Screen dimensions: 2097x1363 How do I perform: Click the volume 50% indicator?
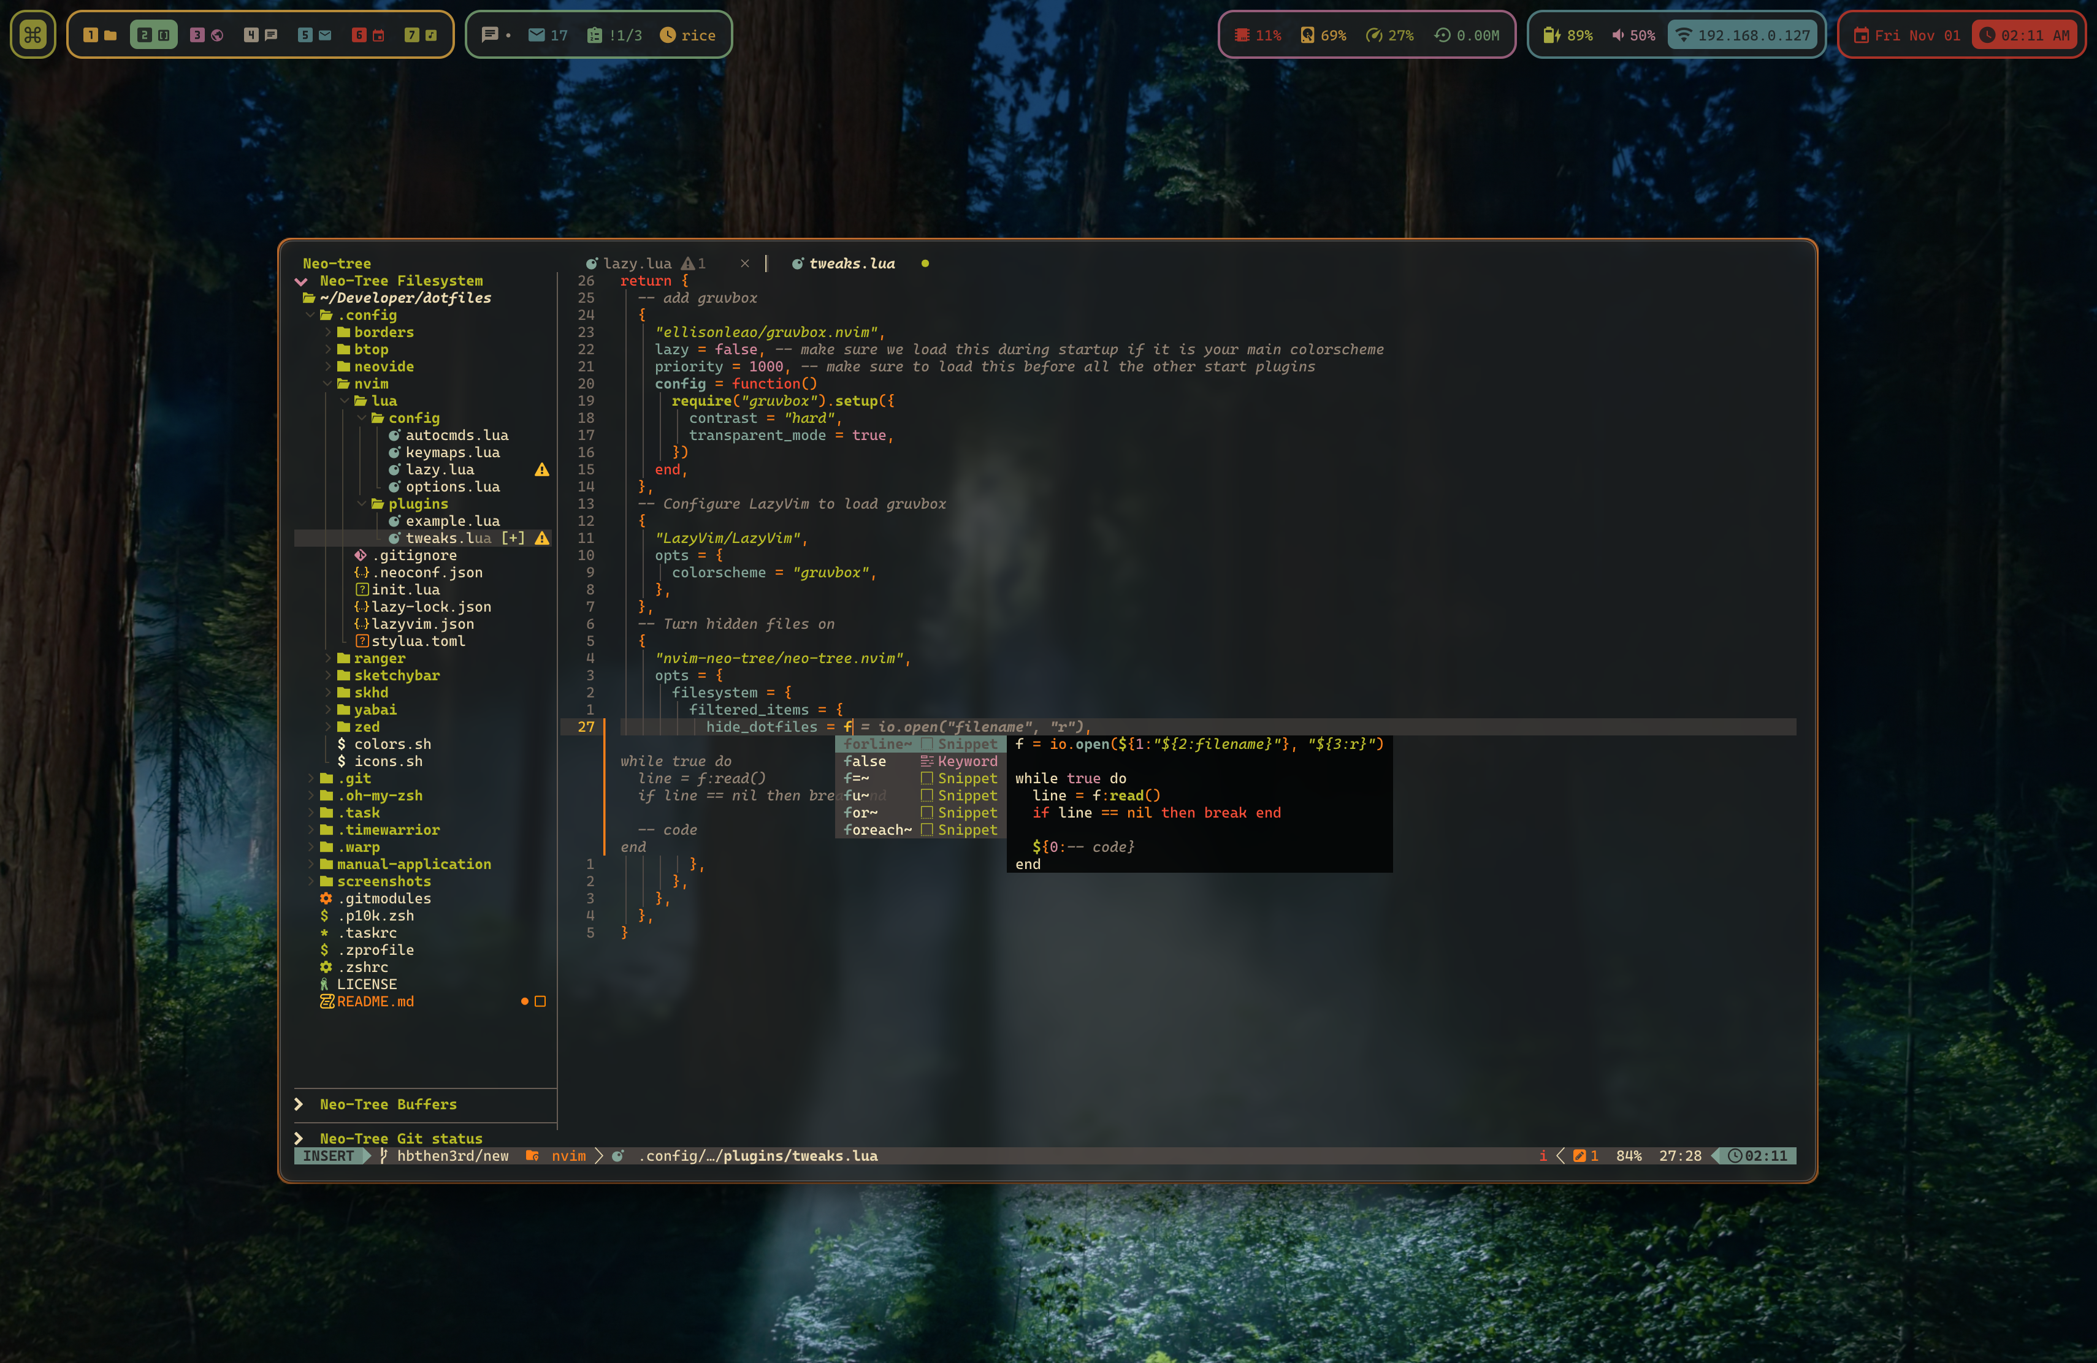pyautogui.click(x=1633, y=35)
